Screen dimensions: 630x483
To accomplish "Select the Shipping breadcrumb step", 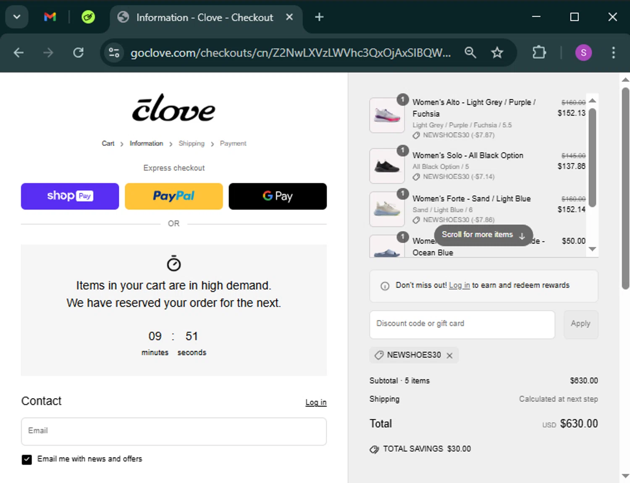I will click(x=192, y=144).
